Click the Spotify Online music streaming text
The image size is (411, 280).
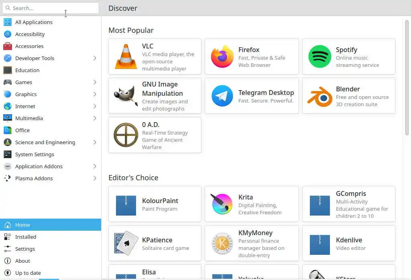click(358, 62)
